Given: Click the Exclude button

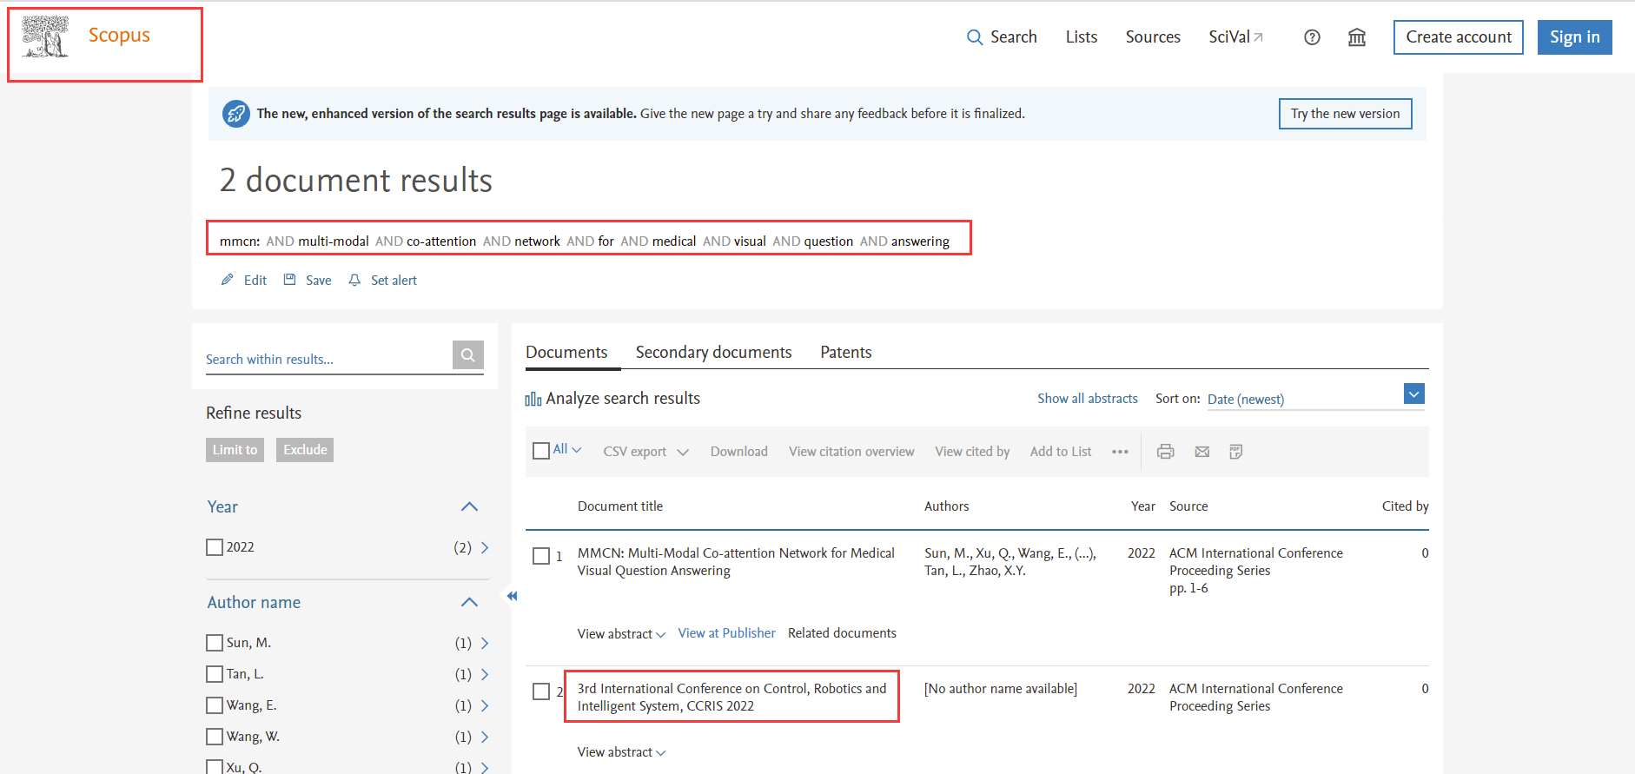Looking at the screenshot, I should pyautogui.click(x=305, y=450).
